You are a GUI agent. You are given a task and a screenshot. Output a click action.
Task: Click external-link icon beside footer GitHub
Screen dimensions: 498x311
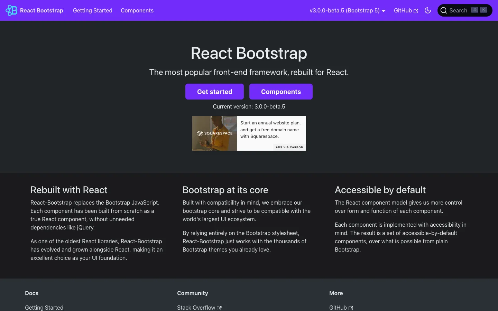tap(351, 308)
